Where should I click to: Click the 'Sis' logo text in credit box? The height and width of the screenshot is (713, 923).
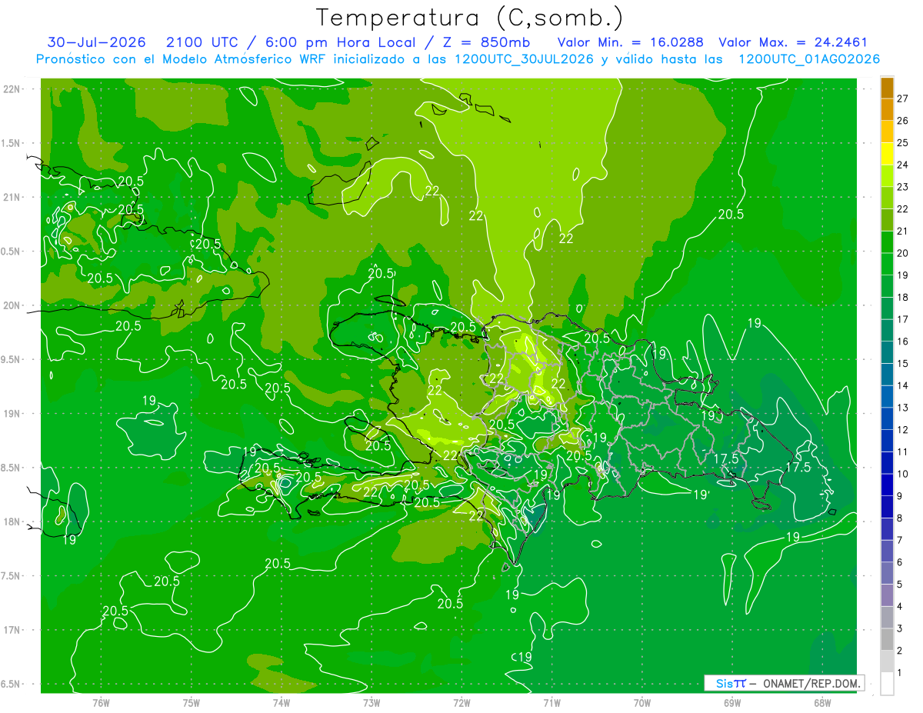point(725,683)
